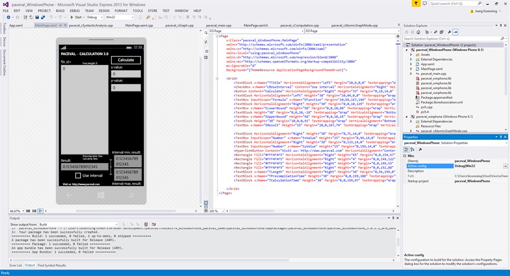Check the Use interval checkbox

(x=78, y=175)
